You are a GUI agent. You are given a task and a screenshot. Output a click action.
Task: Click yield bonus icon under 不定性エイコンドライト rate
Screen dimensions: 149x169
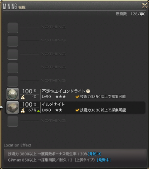coord(23,97)
